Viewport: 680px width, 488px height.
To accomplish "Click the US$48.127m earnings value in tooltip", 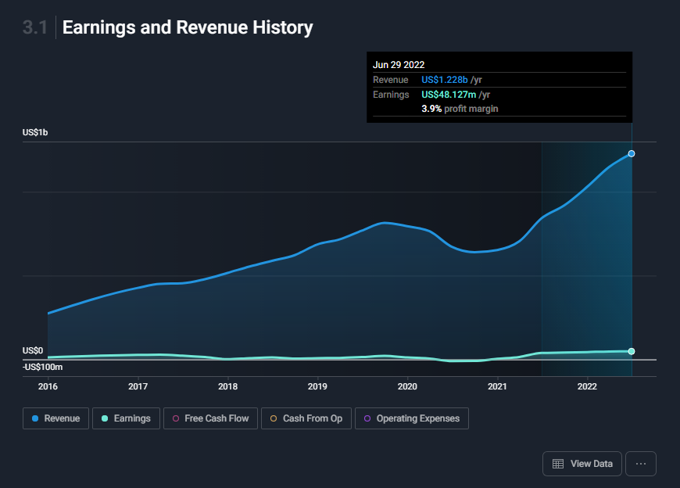I will [x=448, y=95].
